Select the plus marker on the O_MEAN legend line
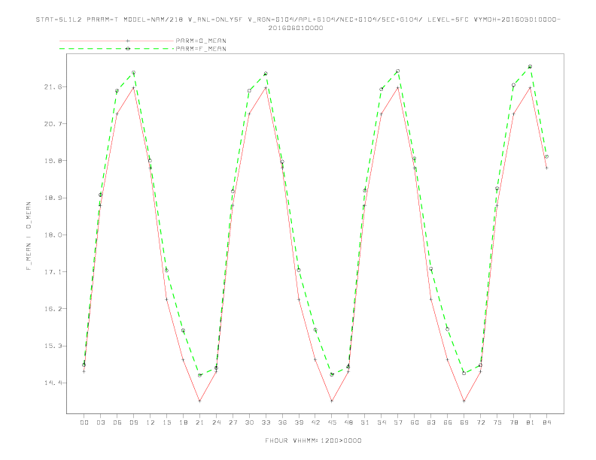 click(128, 41)
